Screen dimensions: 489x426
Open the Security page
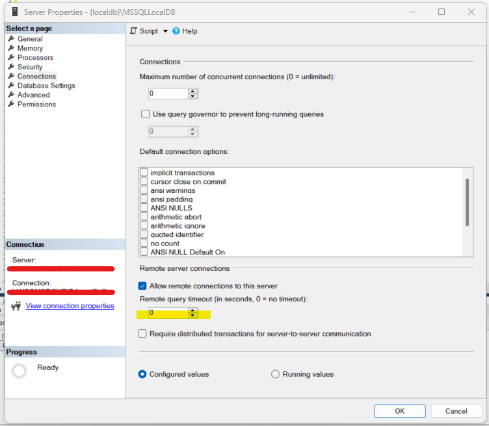point(30,67)
